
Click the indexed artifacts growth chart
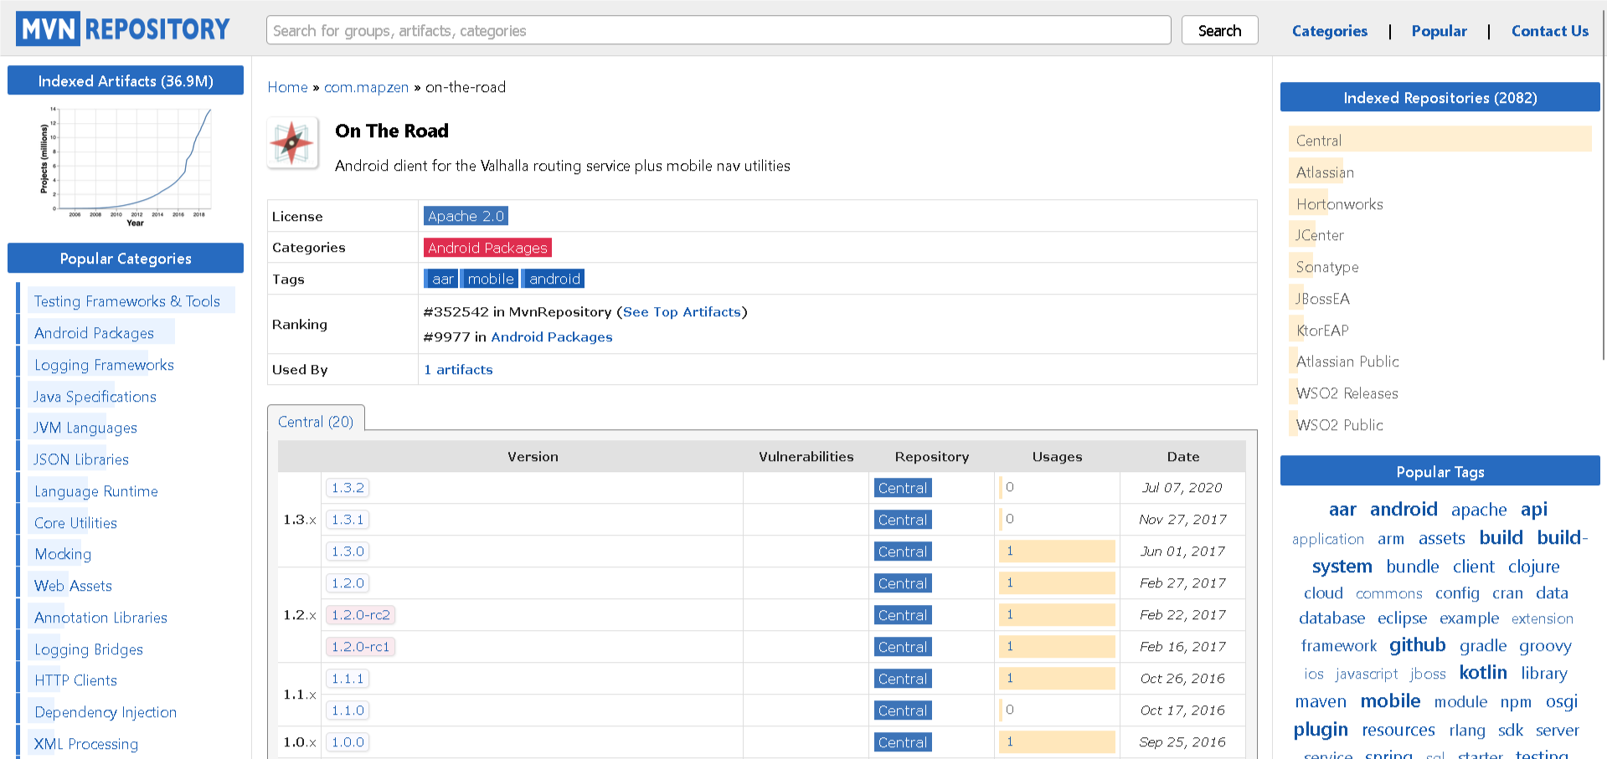point(126,167)
